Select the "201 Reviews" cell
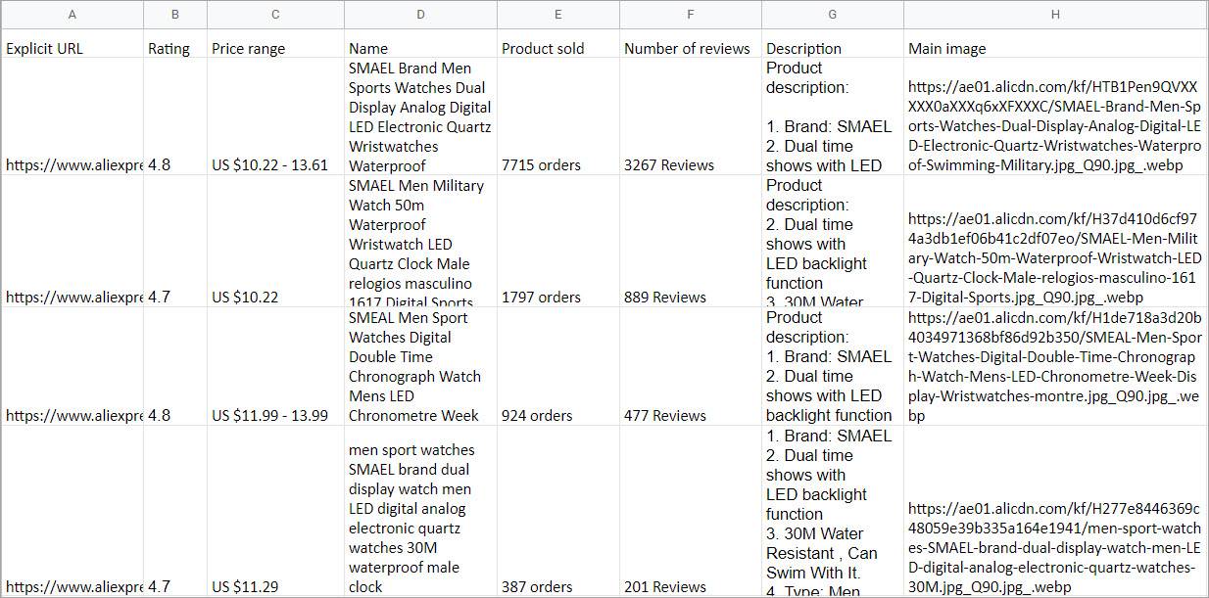The height and width of the screenshot is (598, 1209). (691, 511)
